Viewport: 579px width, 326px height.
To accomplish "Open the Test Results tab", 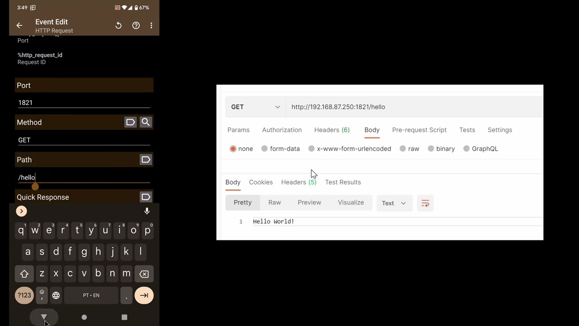I will pyautogui.click(x=343, y=182).
